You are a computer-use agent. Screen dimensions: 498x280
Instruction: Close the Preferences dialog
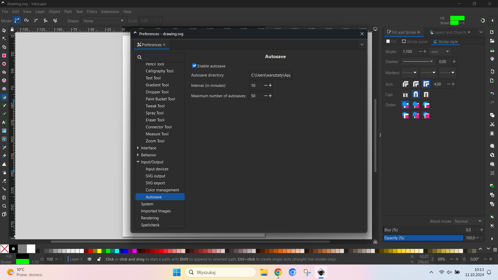tap(362, 34)
